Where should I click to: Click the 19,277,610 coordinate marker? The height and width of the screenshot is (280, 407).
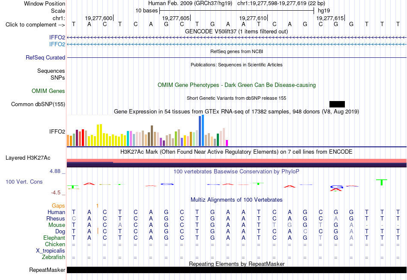(253, 18)
